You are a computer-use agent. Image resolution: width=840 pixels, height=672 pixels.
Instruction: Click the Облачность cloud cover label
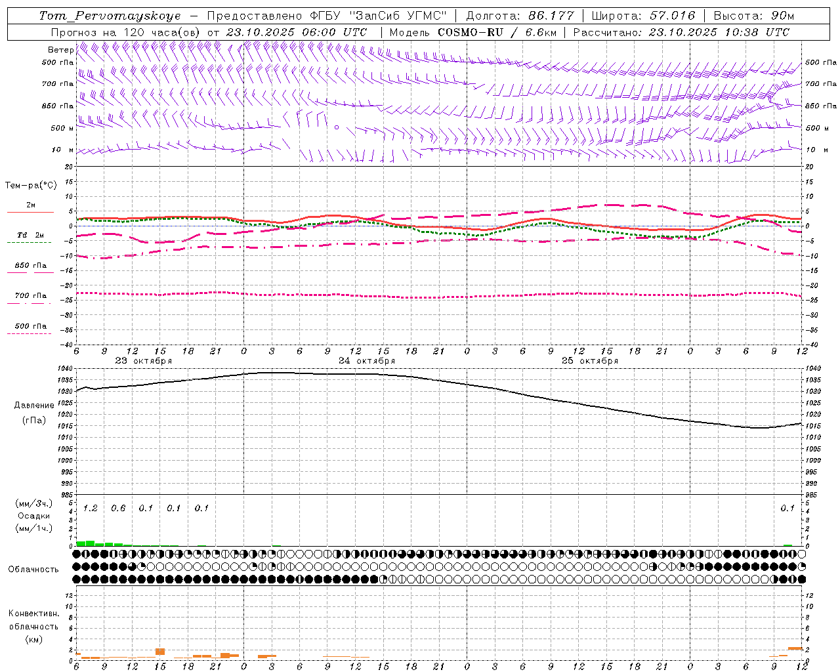click(33, 569)
